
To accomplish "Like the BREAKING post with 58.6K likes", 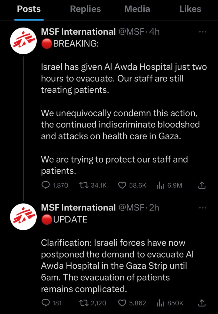I will [122, 185].
